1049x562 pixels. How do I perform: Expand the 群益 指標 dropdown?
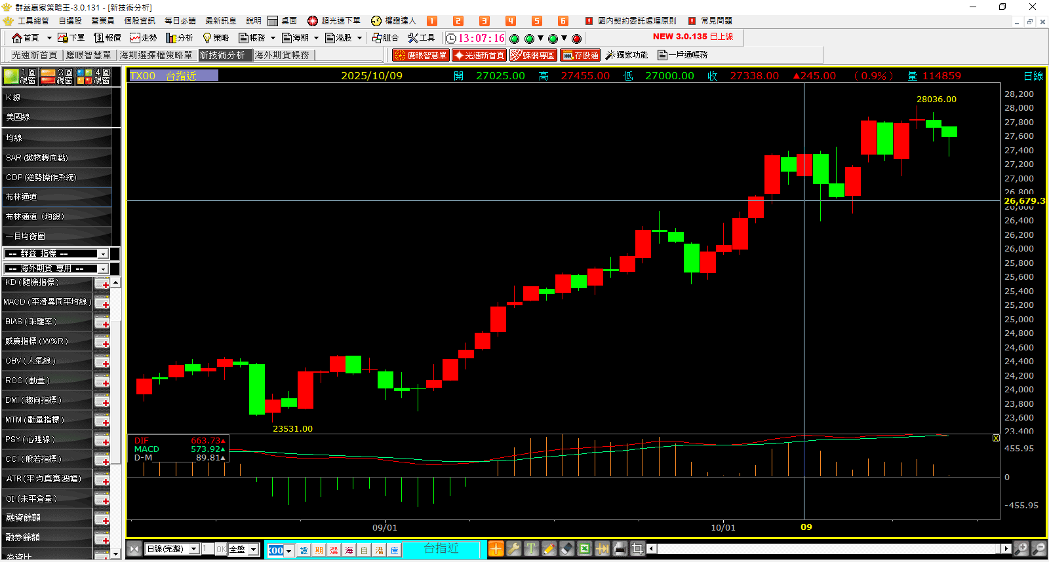[103, 254]
